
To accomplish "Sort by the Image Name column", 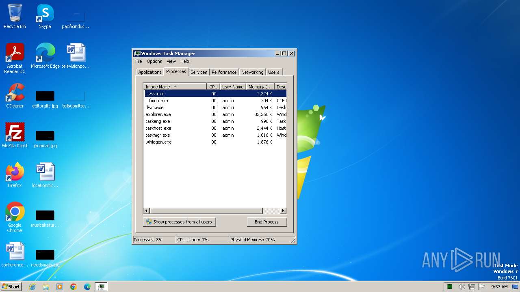I will (x=175, y=87).
